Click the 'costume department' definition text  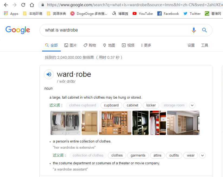click(x=106, y=163)
